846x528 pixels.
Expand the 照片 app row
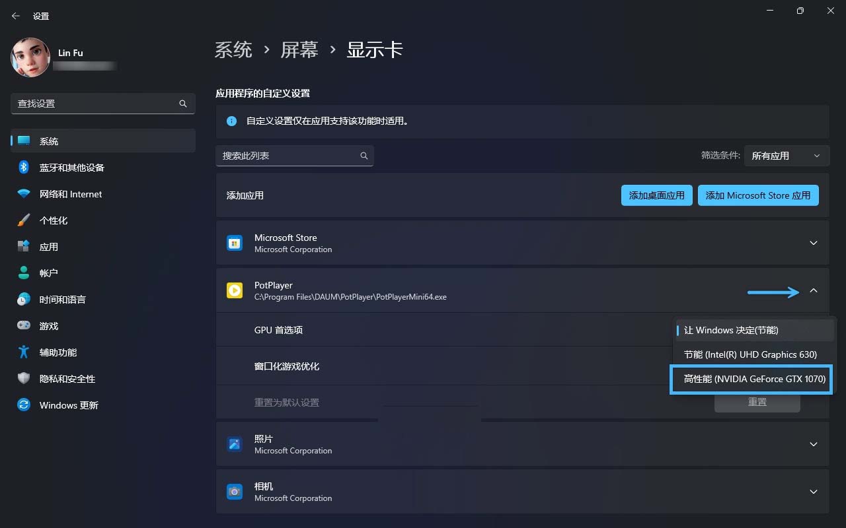tap(814, 444)
